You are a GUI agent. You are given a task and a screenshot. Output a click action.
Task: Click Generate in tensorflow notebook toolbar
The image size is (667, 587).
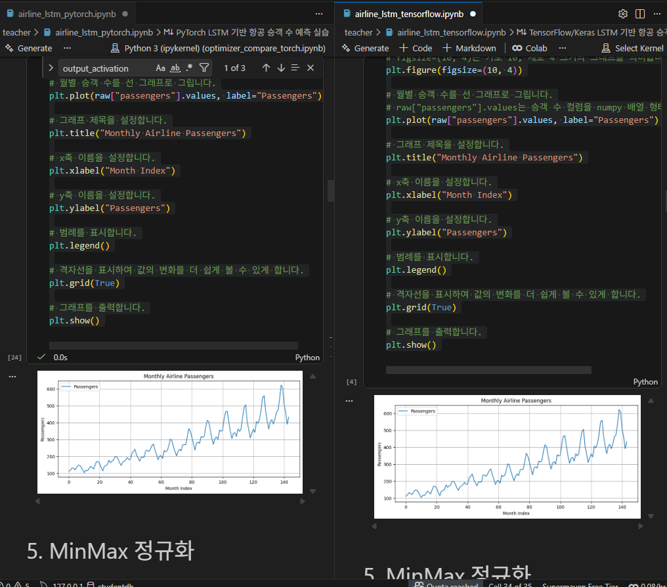[366, 48]
